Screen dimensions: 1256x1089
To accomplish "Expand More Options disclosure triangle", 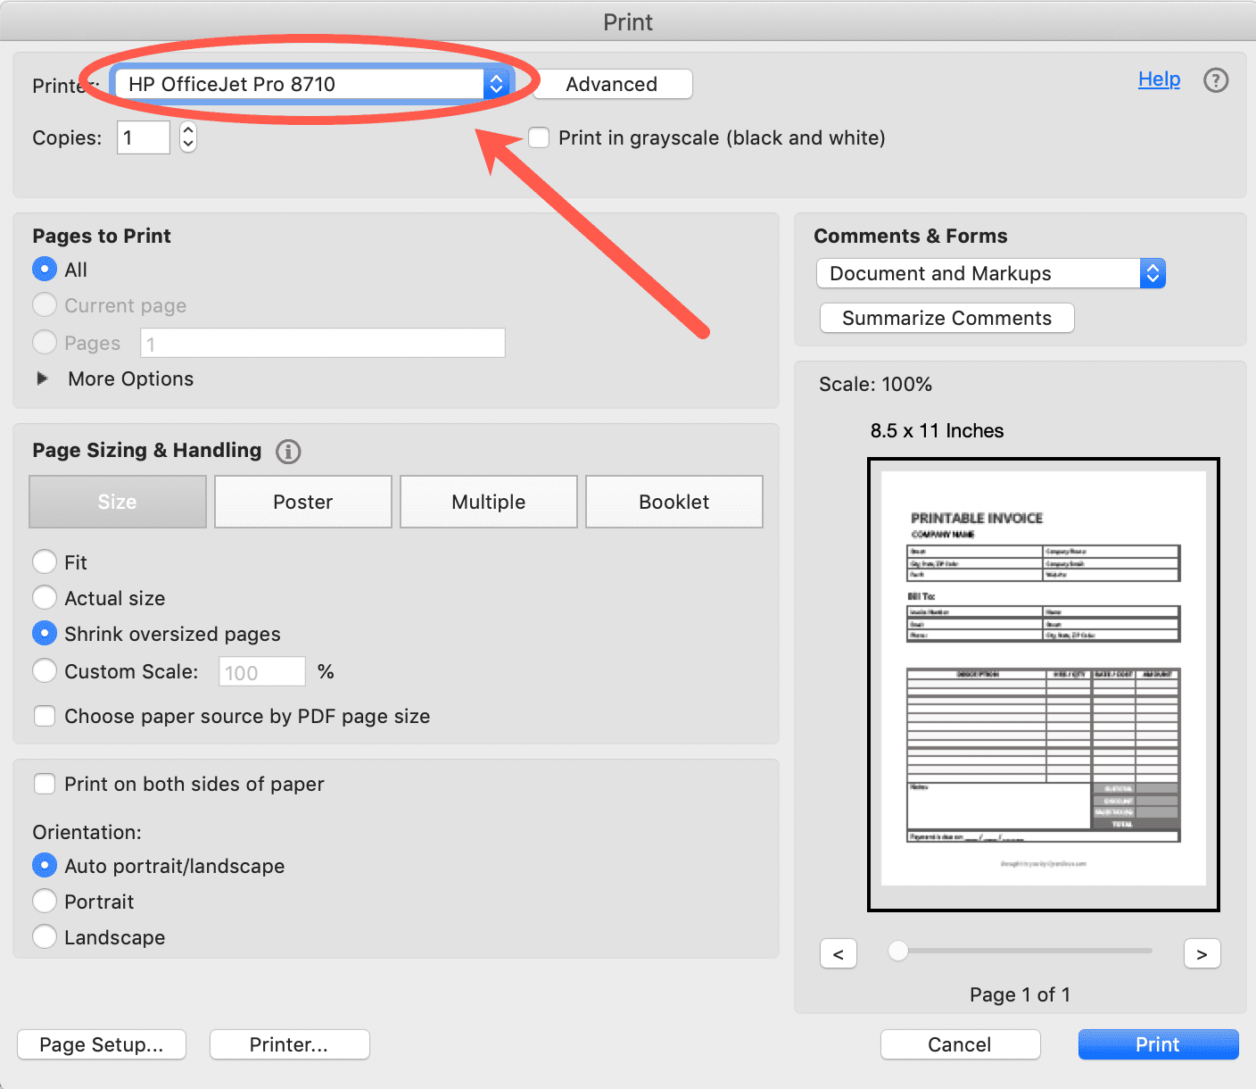I will point(42,378).
